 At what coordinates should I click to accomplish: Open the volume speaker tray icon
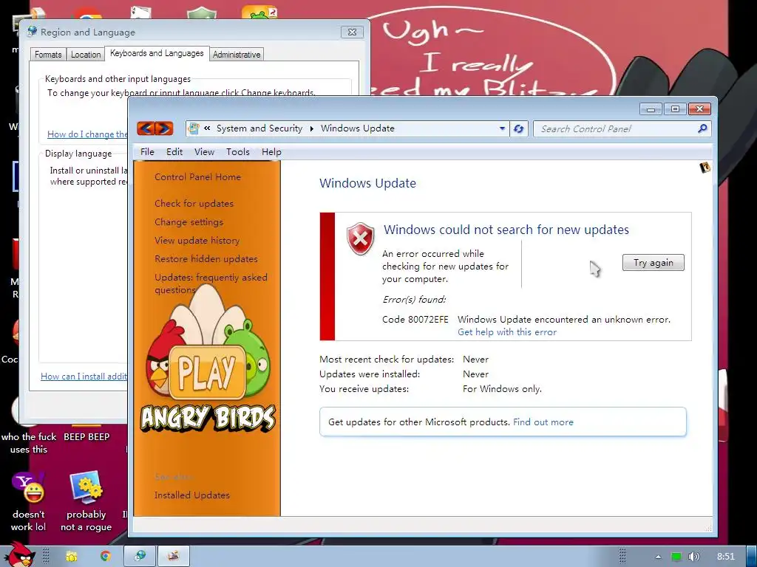693,557
